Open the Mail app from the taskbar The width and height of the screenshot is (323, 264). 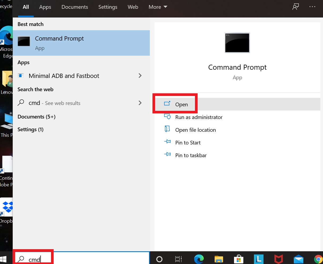[x=298, y=259]
